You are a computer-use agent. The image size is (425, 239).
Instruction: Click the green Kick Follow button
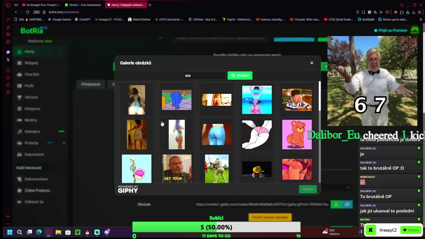click(411, 230)
